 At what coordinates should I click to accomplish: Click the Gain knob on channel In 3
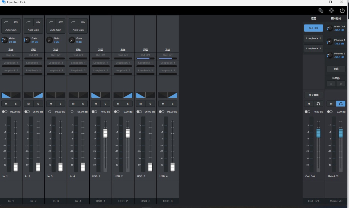click(49, 40)
